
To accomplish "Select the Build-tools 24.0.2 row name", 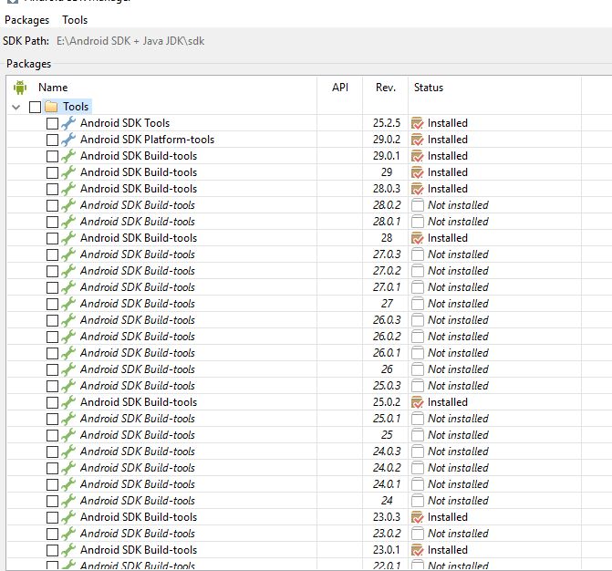I will click(x=138, y=468).
